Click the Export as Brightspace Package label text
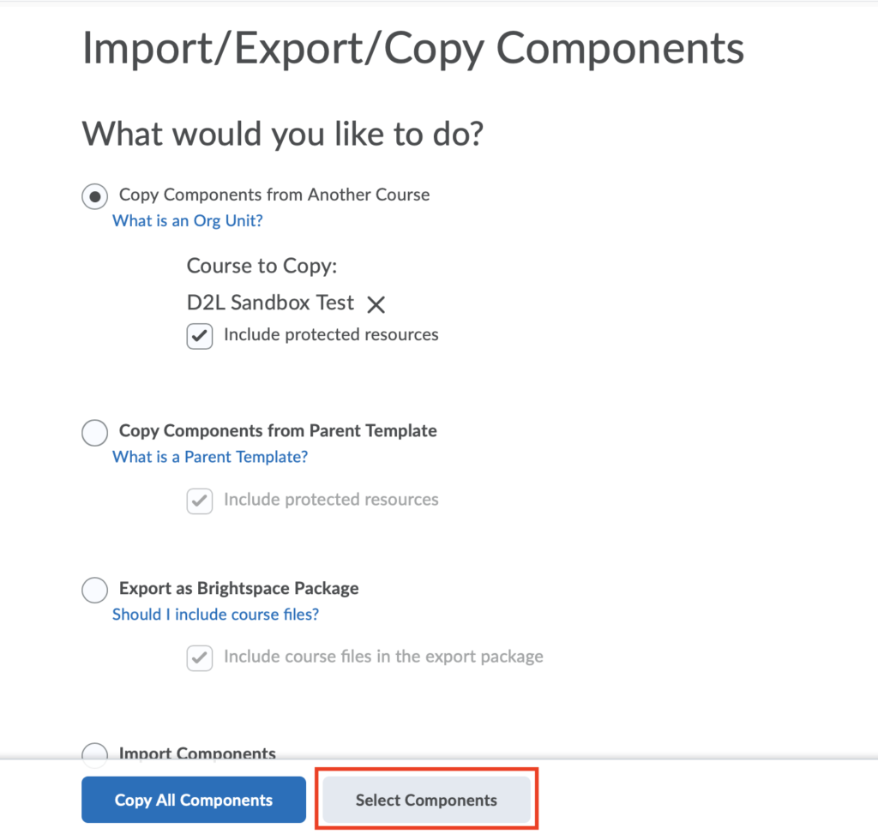 click(x=239, y=588)
